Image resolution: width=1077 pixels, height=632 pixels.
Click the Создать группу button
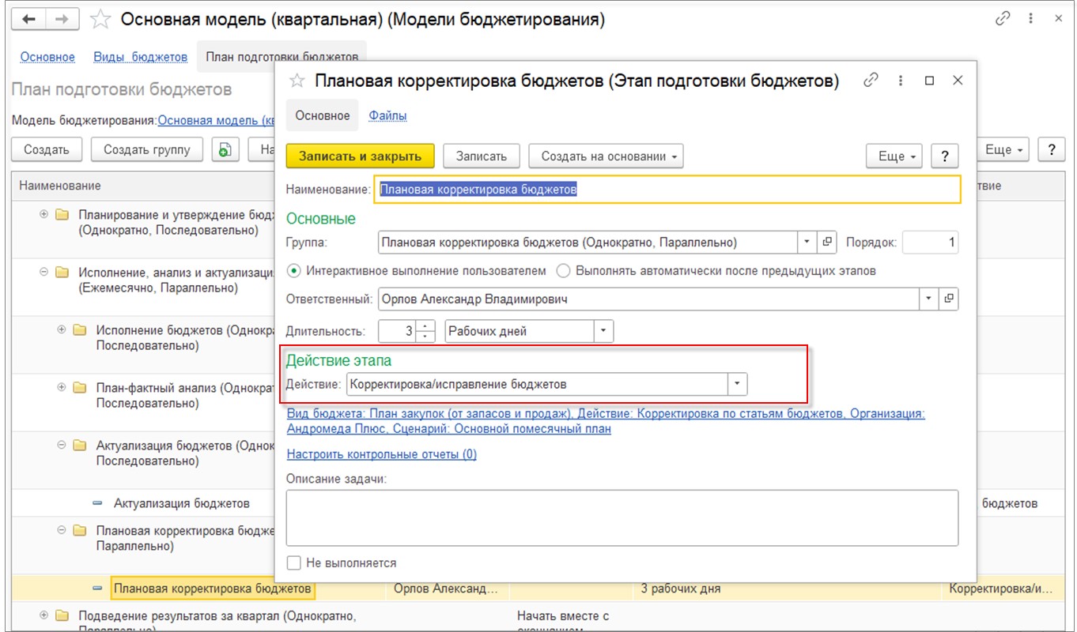147,150
